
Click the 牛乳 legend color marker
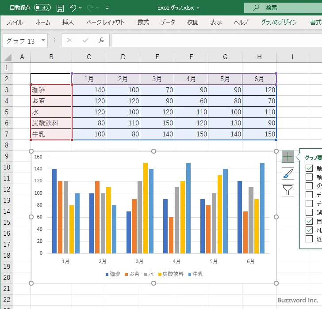190,275
